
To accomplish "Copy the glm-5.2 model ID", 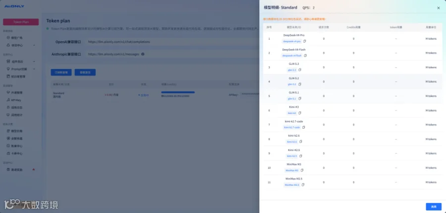I will (x=300, y=84).
